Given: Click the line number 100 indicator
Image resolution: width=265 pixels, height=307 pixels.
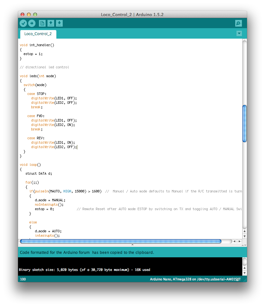Looking at the screenshot, I should [x=22, y=279].
